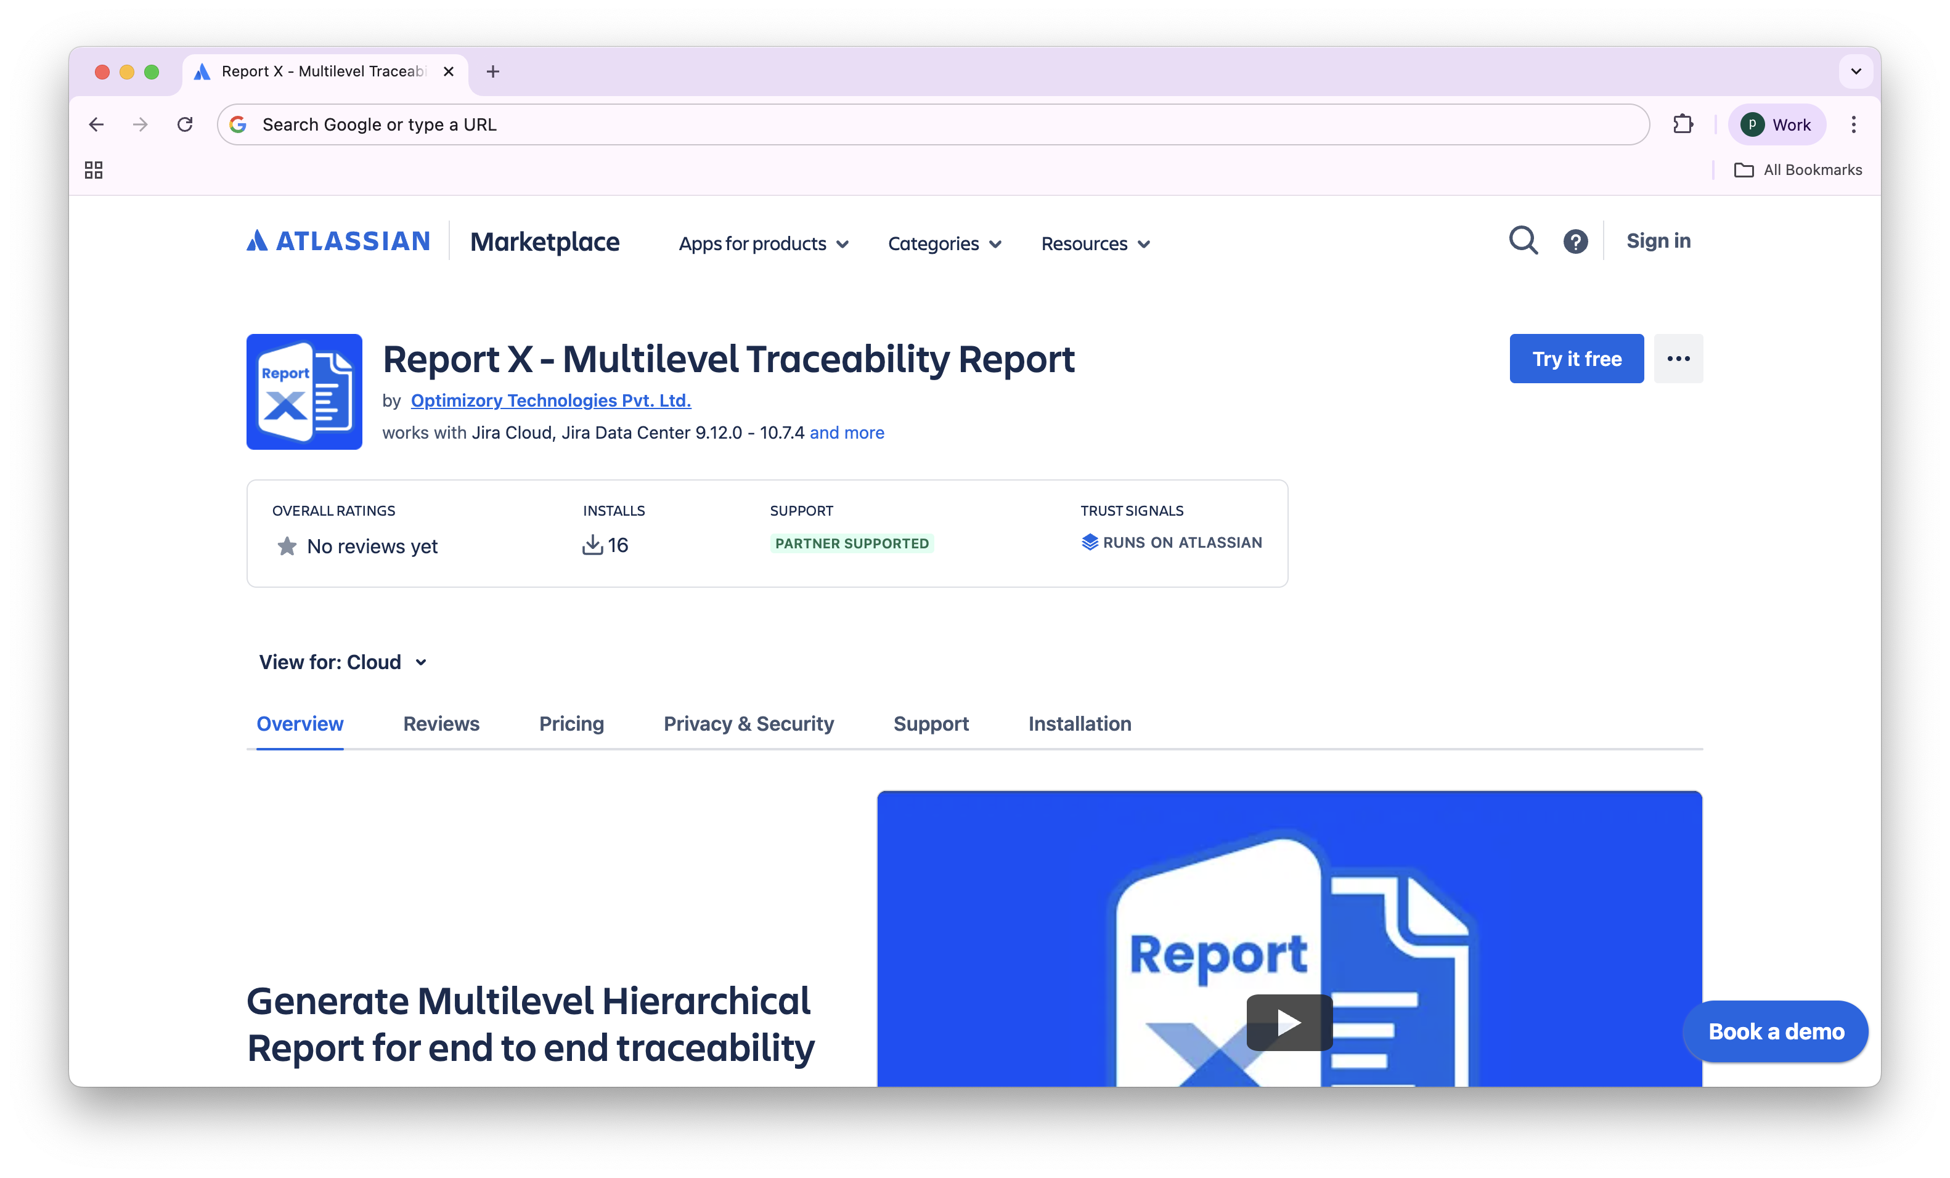Open the three-dot more actions button
Screen dimensions: 1950x1178
(1678, 359)
